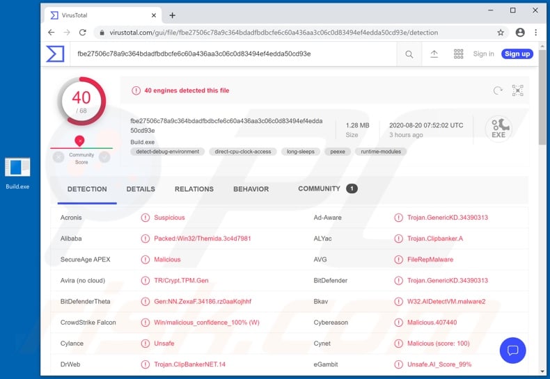Click scrollbar down arrow
The height and width of the screenshot is (379, 550).
(x=542, y=371)
